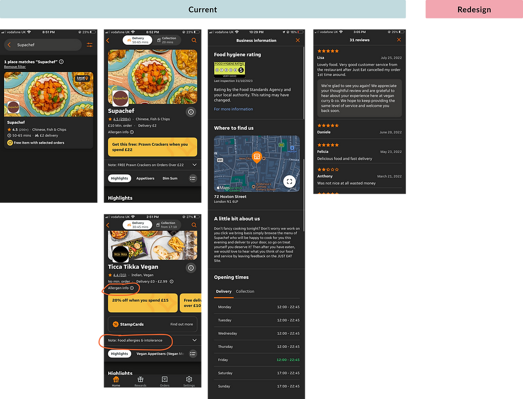Go back from Ticca Tikka Vegan screen
The image size is (523, 399).
pyautogui.click(x=108, y=225)
